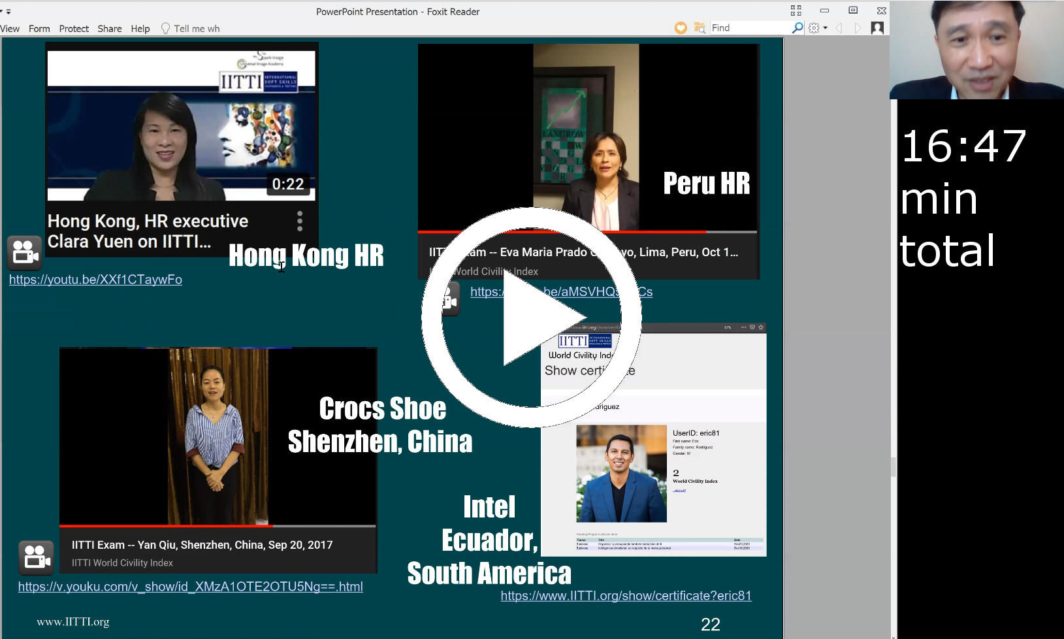
Task: Expand the dropdown arrow beside gear
Action: coord(826,28)
